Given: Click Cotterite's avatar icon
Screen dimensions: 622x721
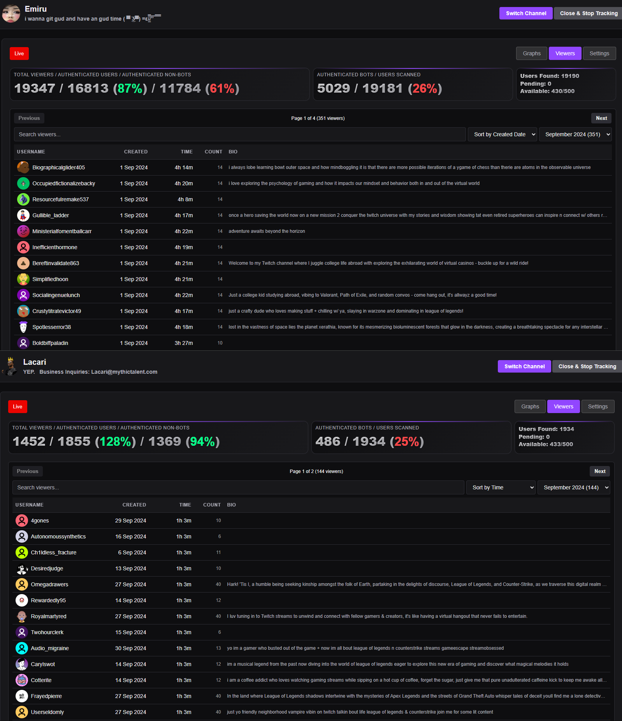Looking at the screenshot, I should [22, 680].
